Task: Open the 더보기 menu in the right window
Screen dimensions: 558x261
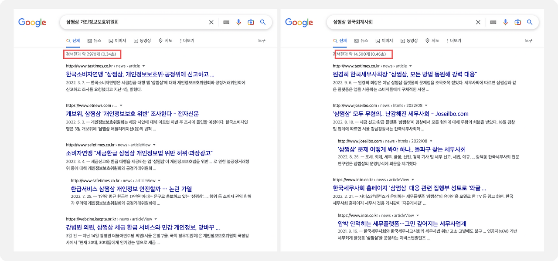Action: pos(454,41)
